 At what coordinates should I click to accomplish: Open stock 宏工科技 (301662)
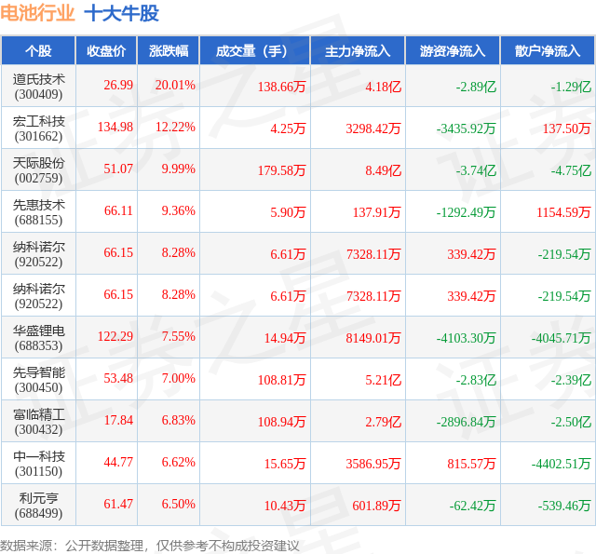[38, 128]
